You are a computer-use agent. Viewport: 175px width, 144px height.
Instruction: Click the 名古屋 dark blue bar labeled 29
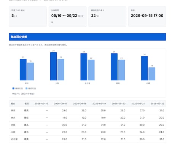tap(84, 67)
